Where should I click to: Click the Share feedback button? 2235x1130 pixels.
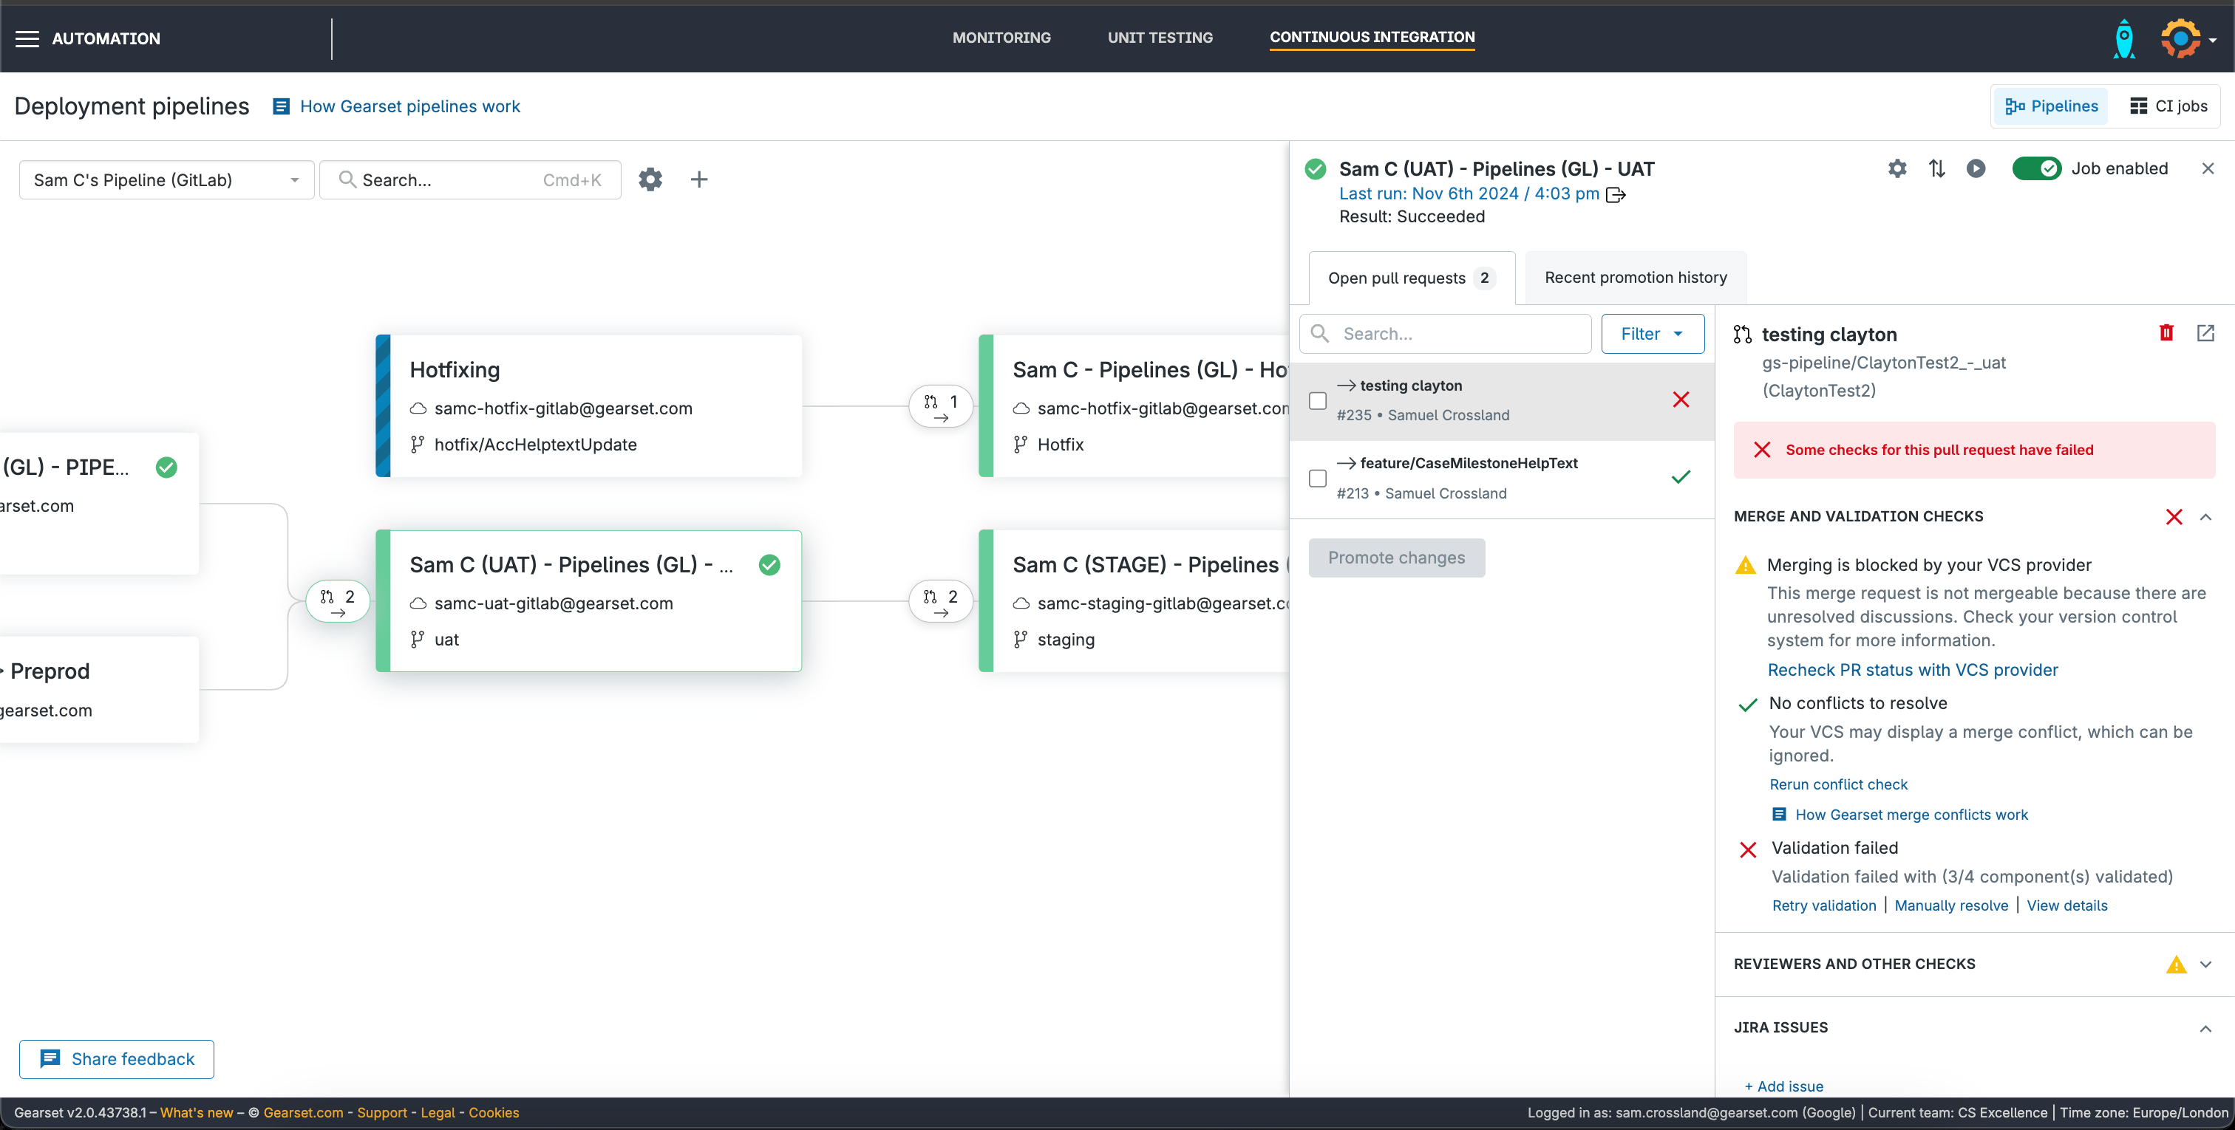coord(117,1059)
